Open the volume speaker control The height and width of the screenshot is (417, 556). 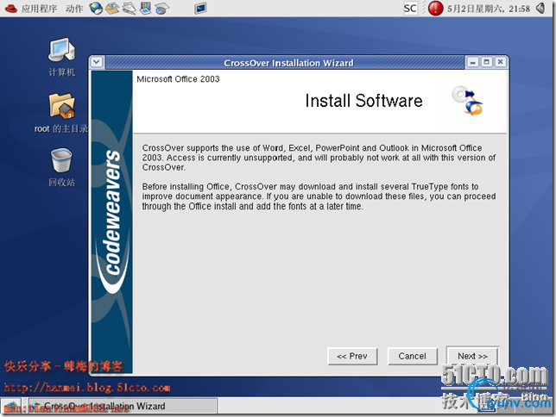pyautogui.click(x=540, y=8)
